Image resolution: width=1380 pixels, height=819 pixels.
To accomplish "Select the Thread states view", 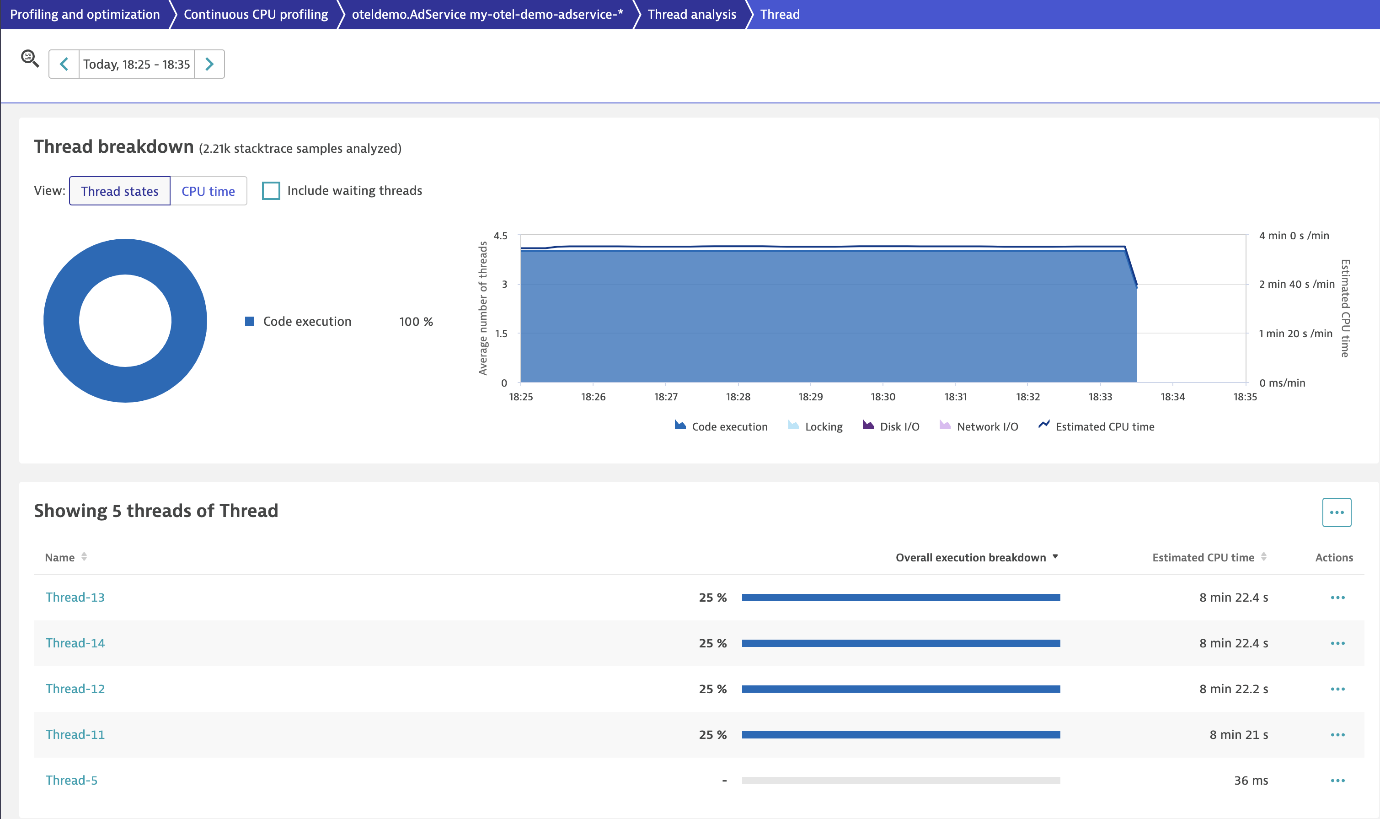I will [119, 192].
